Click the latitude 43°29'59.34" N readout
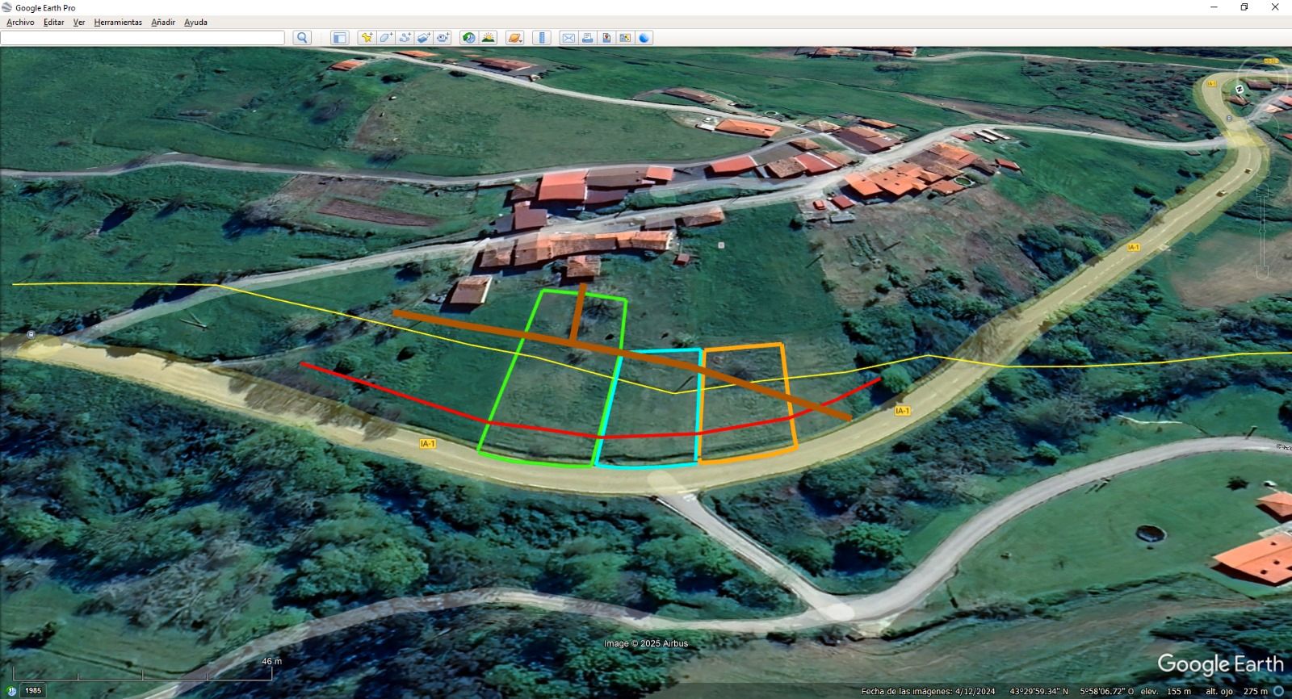The height and width of the screenshot is (699, 1292). pos(1038,692)
